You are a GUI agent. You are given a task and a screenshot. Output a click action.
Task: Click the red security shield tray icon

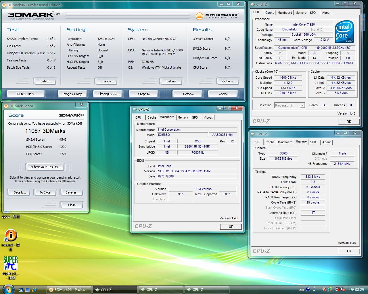pos(324,289)
